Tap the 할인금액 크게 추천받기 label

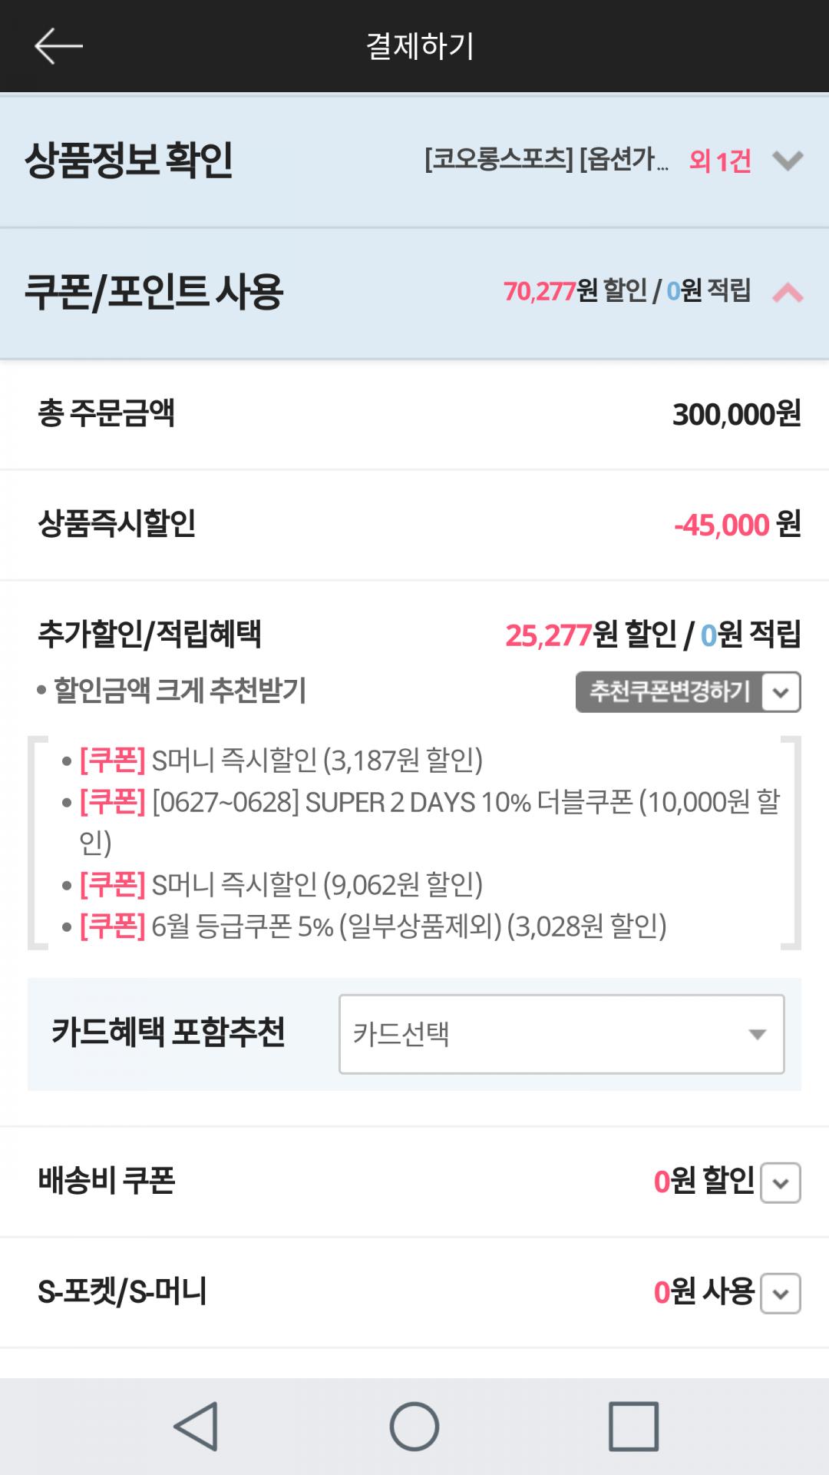[180, 691]
